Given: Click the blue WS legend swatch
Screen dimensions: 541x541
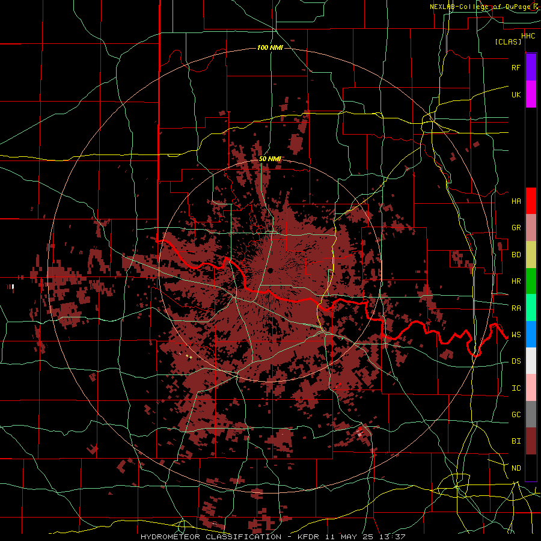Looking at the screenshot, I should click(x=531, y=334).
